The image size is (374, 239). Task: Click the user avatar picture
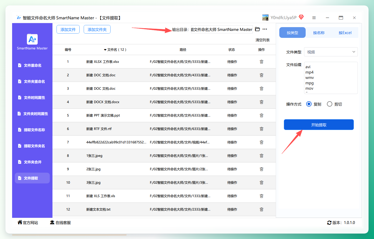[266, 18]
